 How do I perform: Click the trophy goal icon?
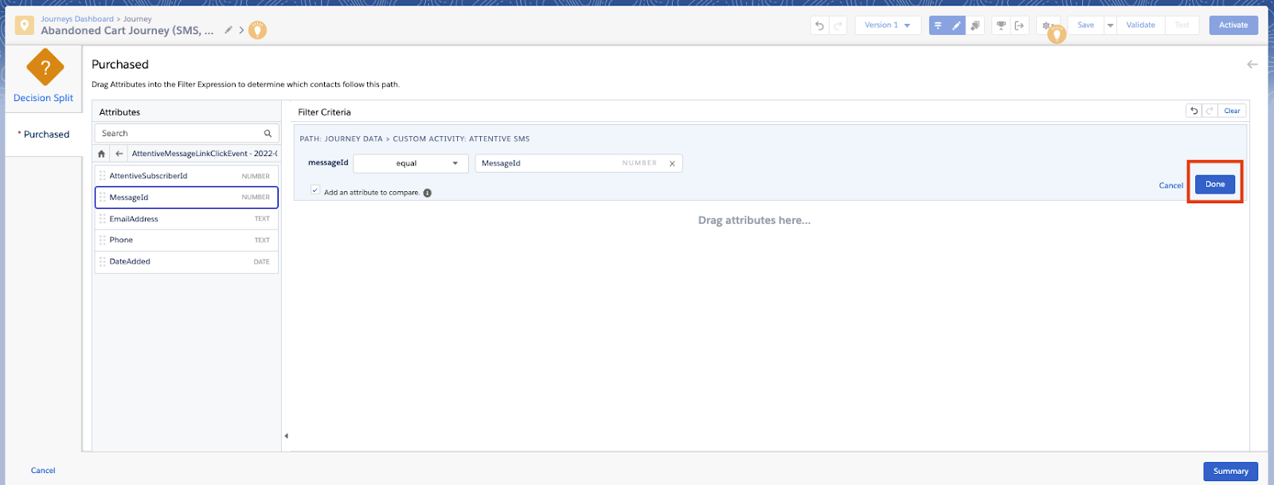1001,25
